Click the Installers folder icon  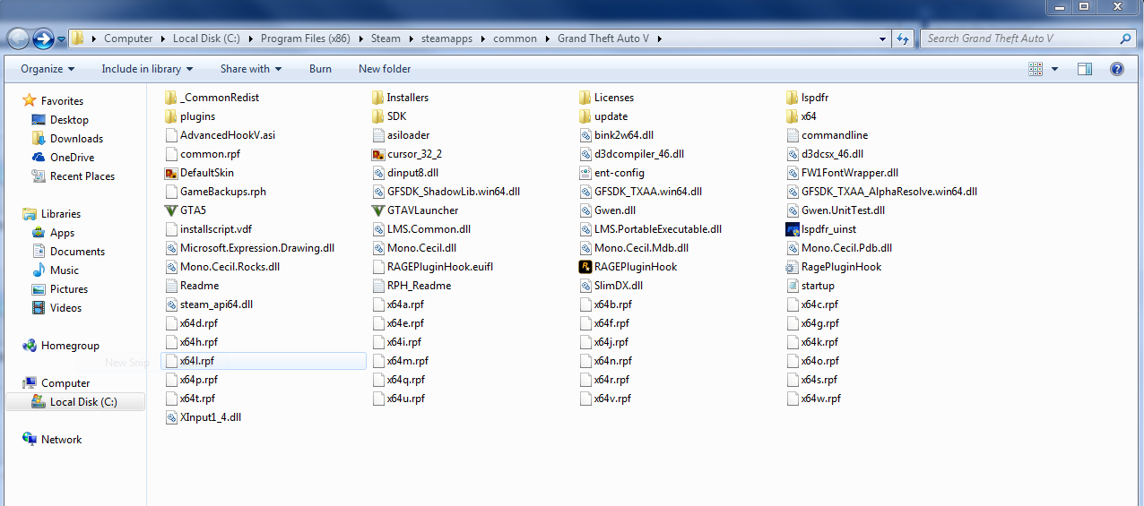click(x=379, y=98)
